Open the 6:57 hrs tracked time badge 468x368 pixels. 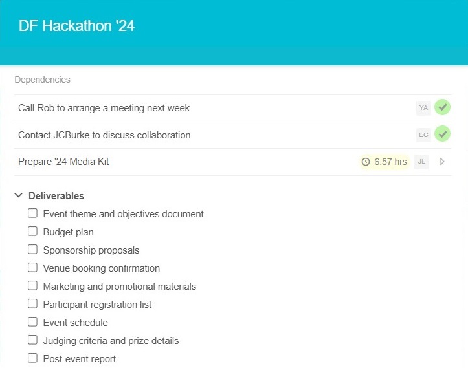point(385,162)
